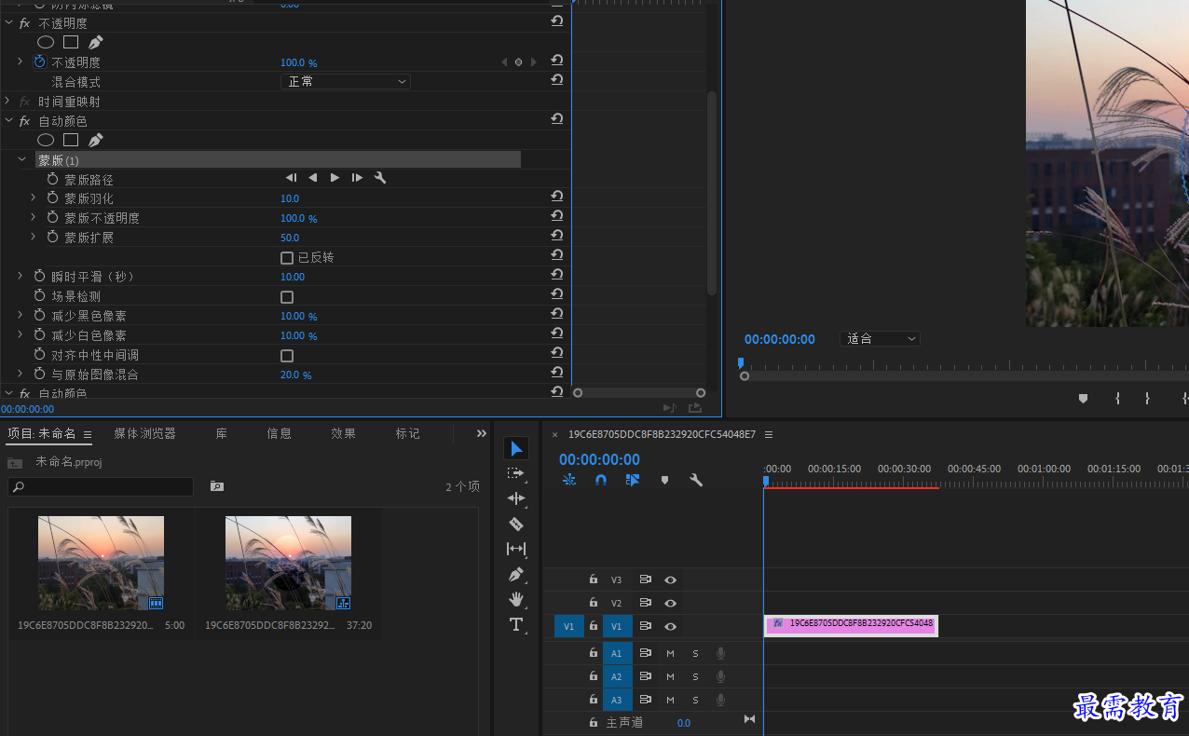Open mask tracking method wrench

click(379, 178)
